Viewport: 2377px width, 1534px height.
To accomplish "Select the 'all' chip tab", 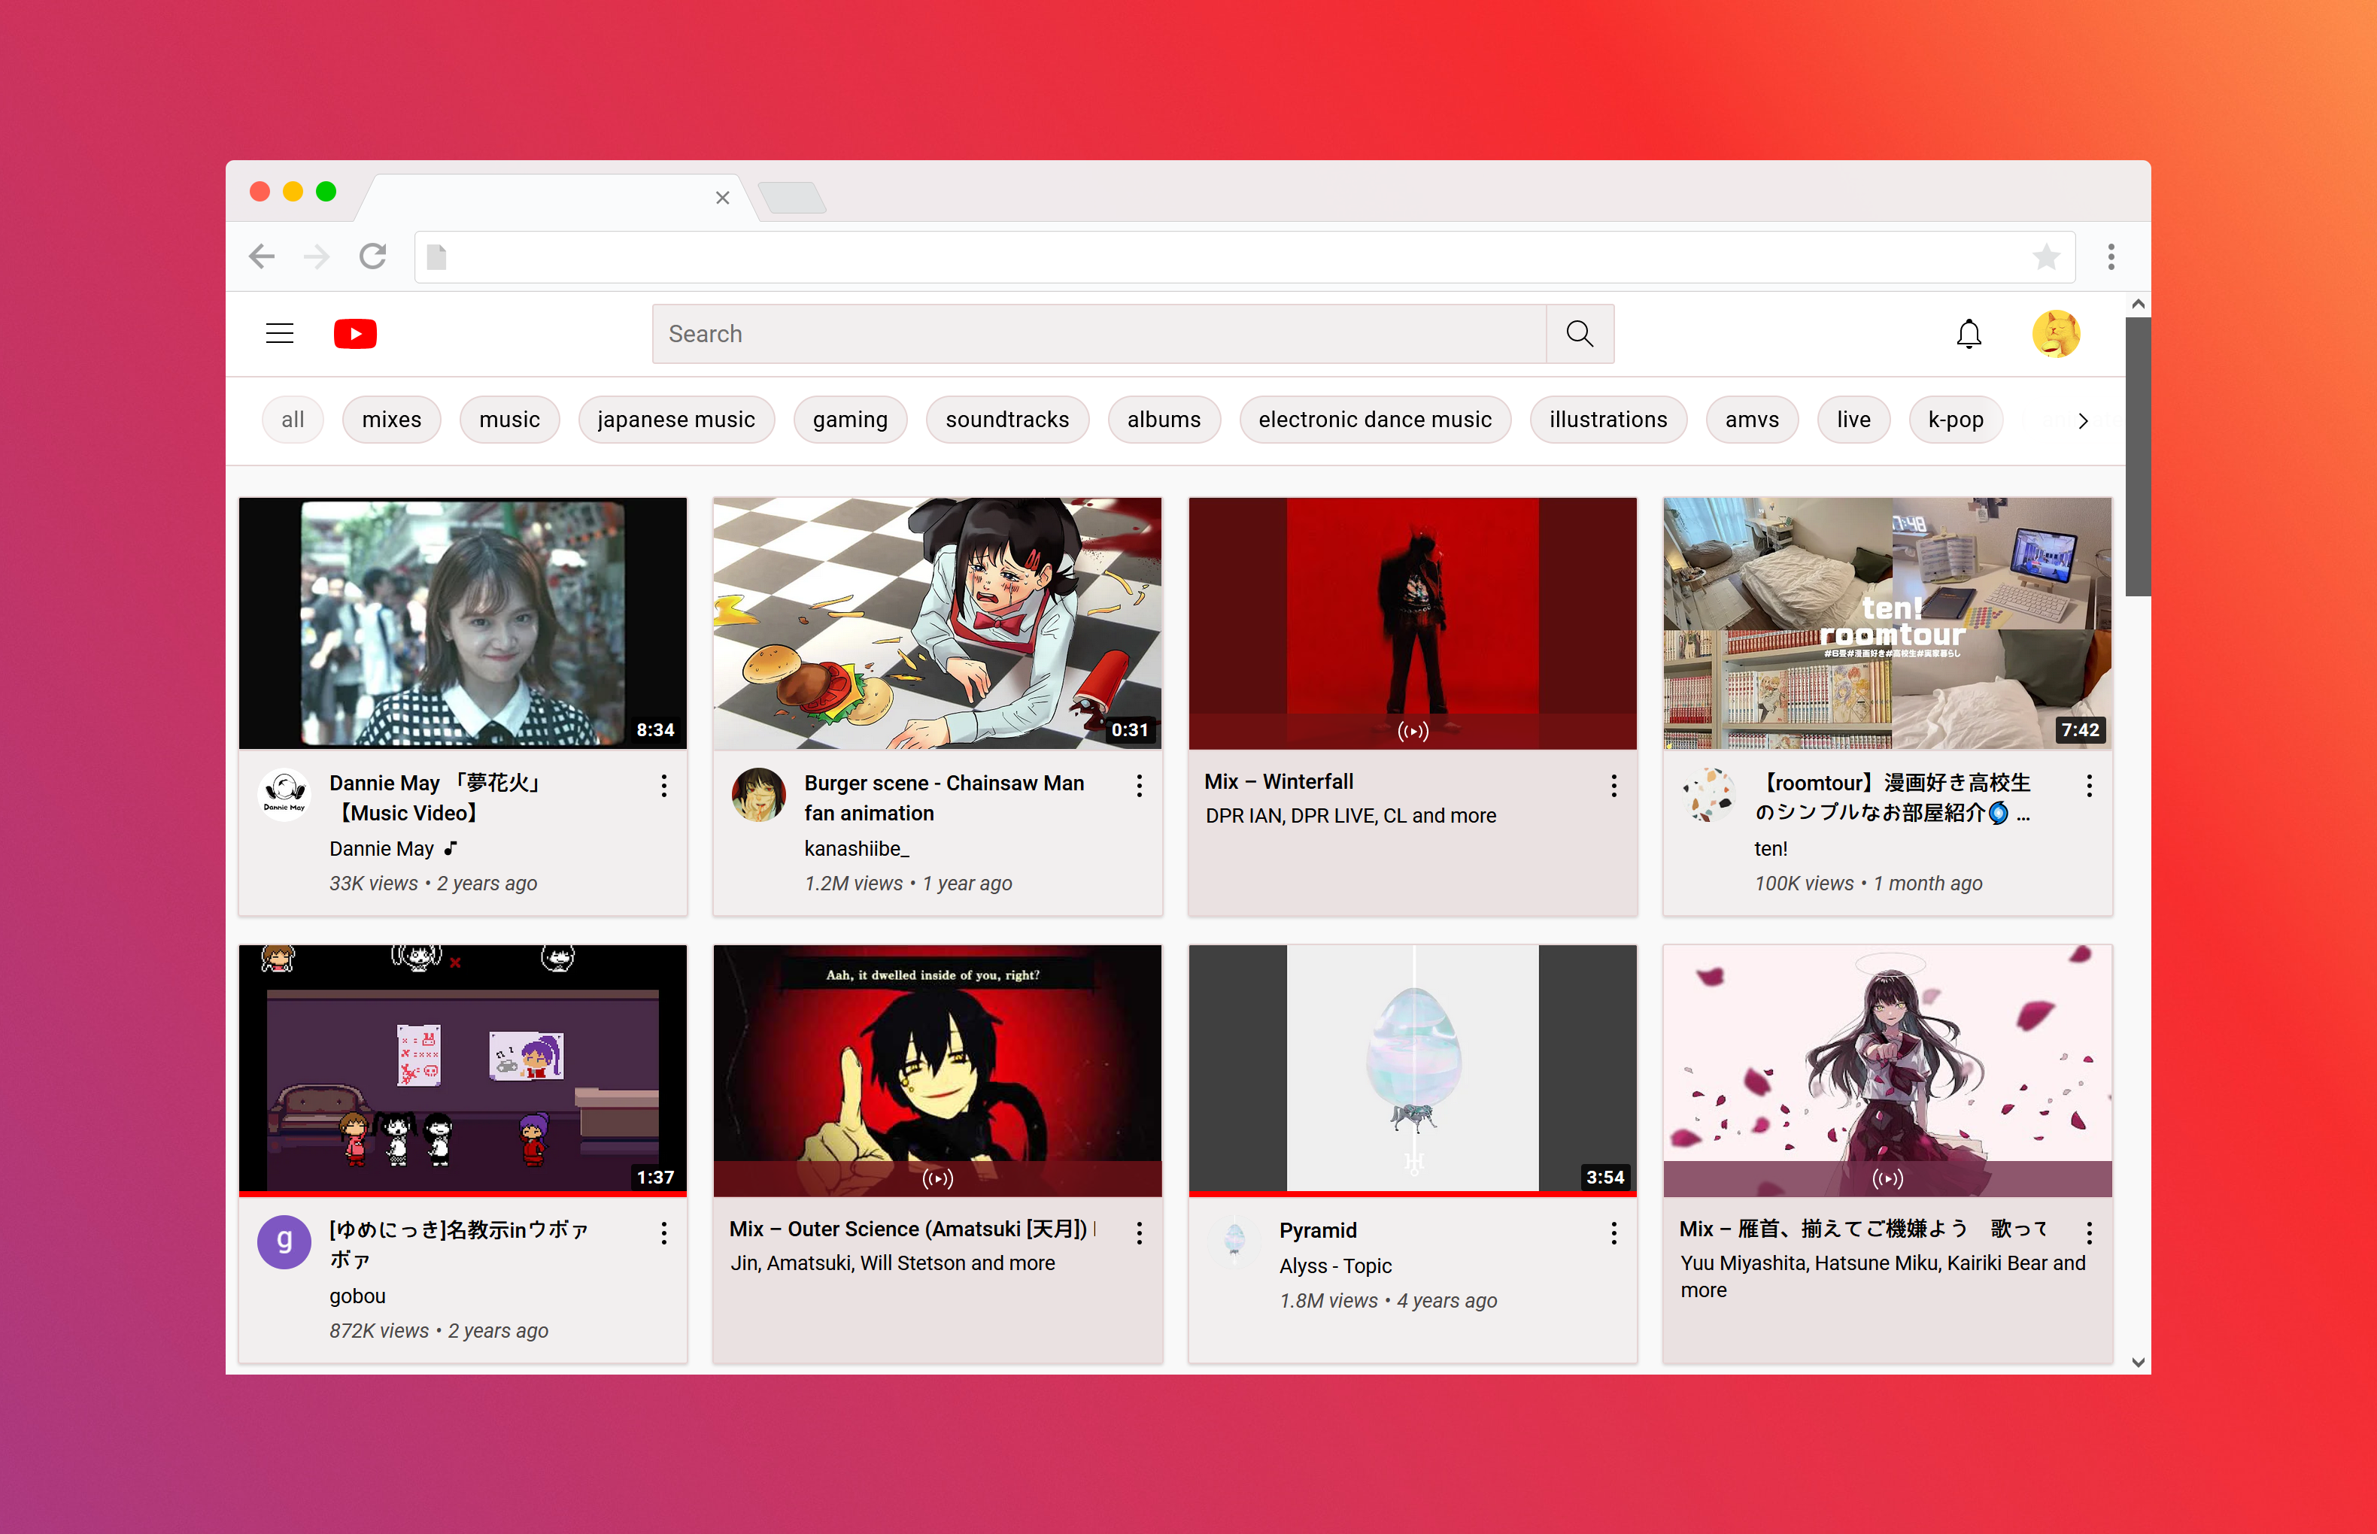I will click(x=292, y=420).
